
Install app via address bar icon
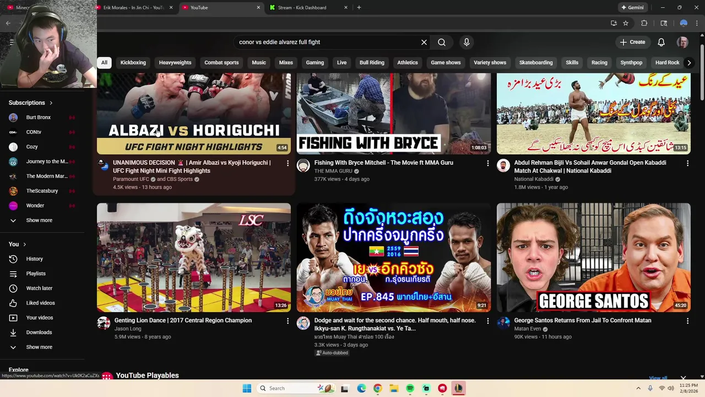pos(614,23)
